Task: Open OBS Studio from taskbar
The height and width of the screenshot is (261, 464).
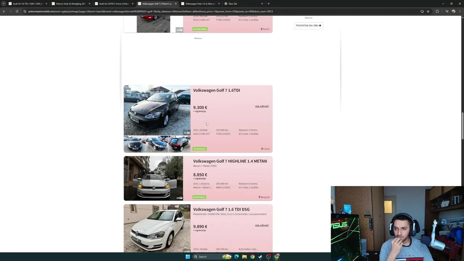Action: click(269, 257)
